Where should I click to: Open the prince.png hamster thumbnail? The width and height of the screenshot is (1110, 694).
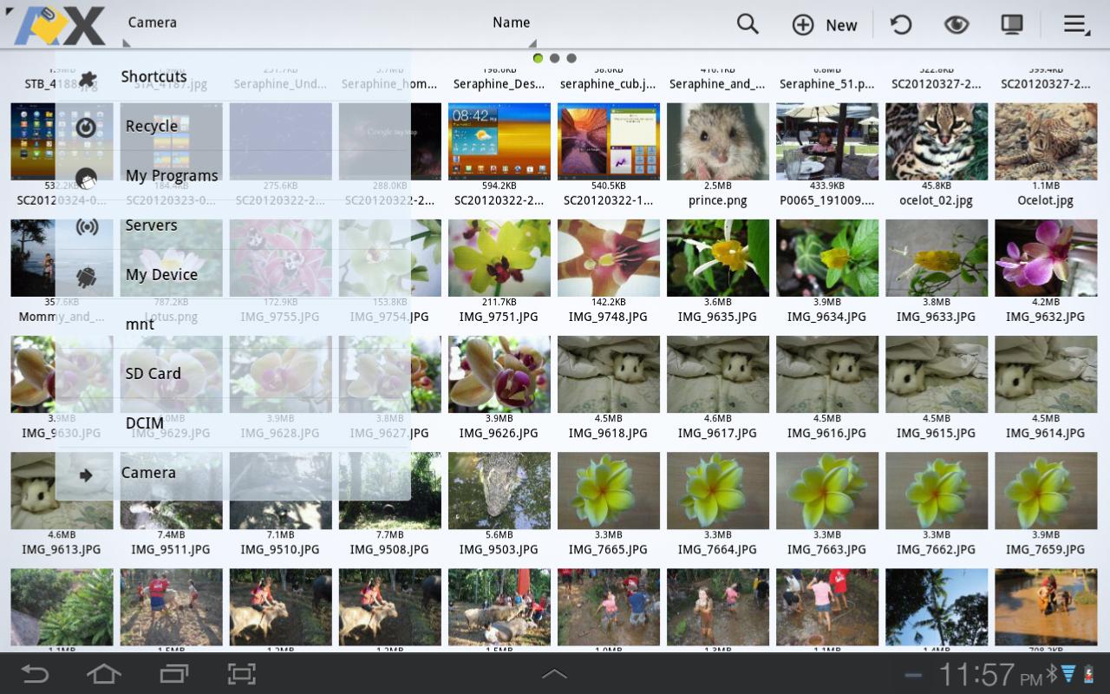click(717, 142)
